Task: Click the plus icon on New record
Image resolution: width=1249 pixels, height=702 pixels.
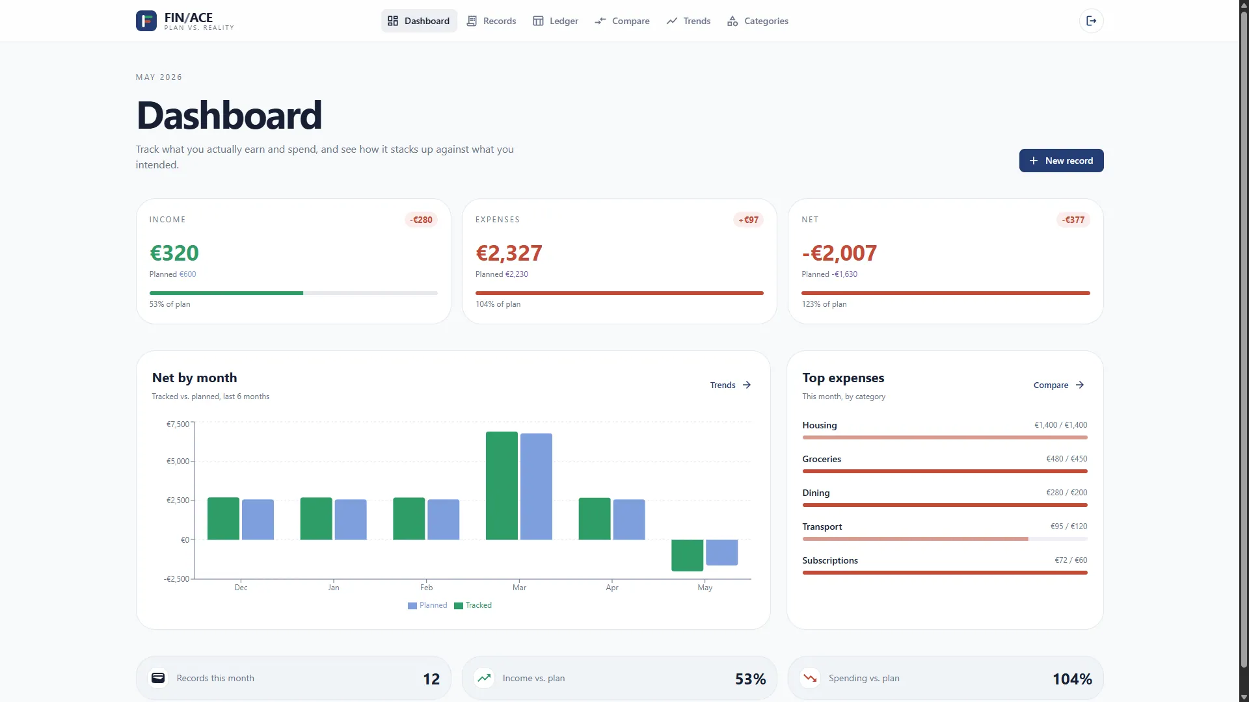Action: click(x=1033, y=161)
